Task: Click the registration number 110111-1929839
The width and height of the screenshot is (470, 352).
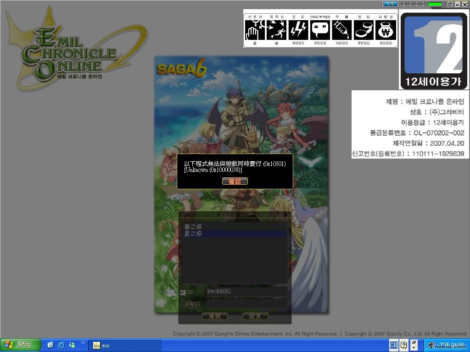Action: pyautogui.click(x=438, y=154)
